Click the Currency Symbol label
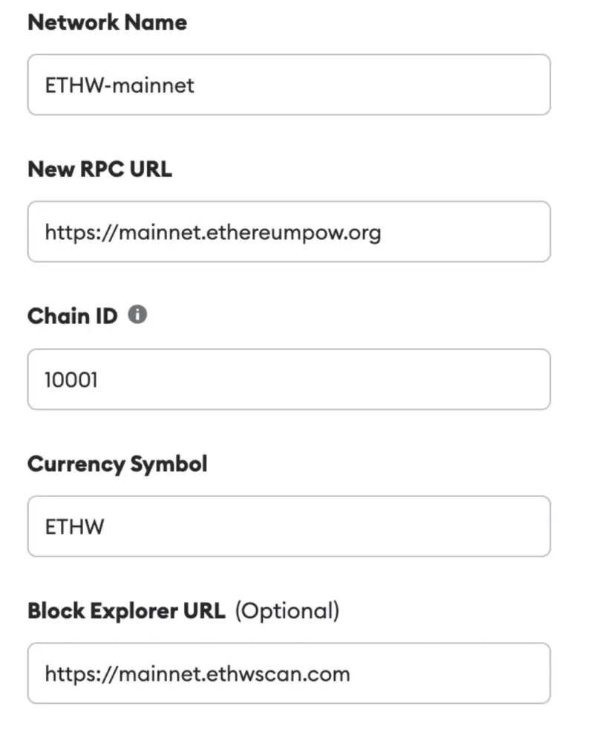594x729 pixels. 117,464
